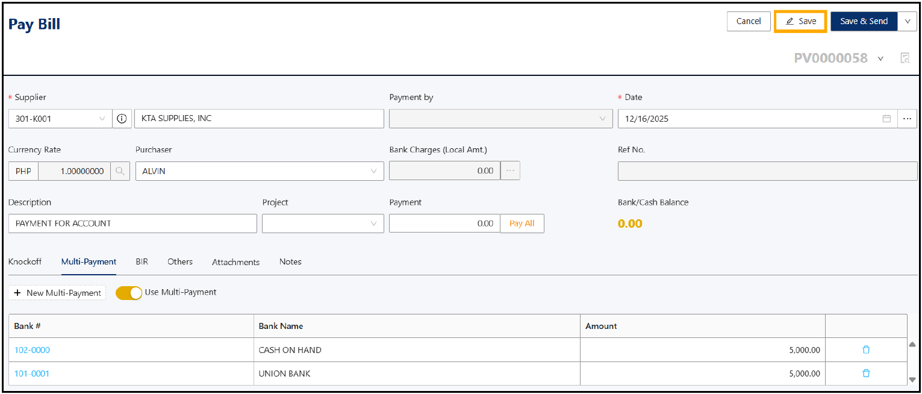Click the Bank Name column header
922x394 pixels.
tap(417, 326)
